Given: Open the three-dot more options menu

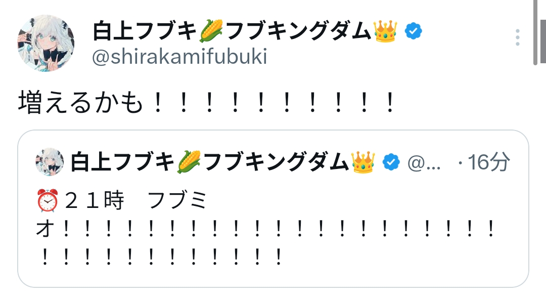Looking at the screenshot, I should pos(517,37).
